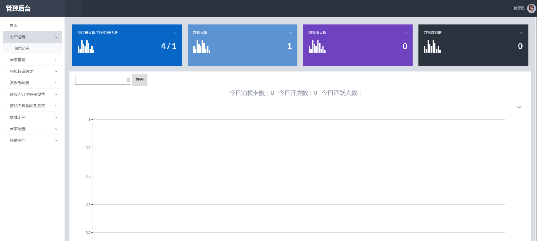Image resolution: width=537 pixels, height=241 pixels.
Task: Open the calendar picker in the date field
Action: click(128, 80)
